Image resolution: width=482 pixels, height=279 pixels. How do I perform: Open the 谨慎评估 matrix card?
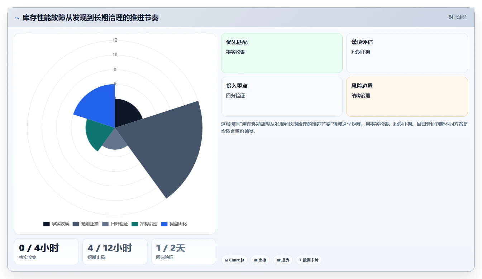[x=407, y=53]
